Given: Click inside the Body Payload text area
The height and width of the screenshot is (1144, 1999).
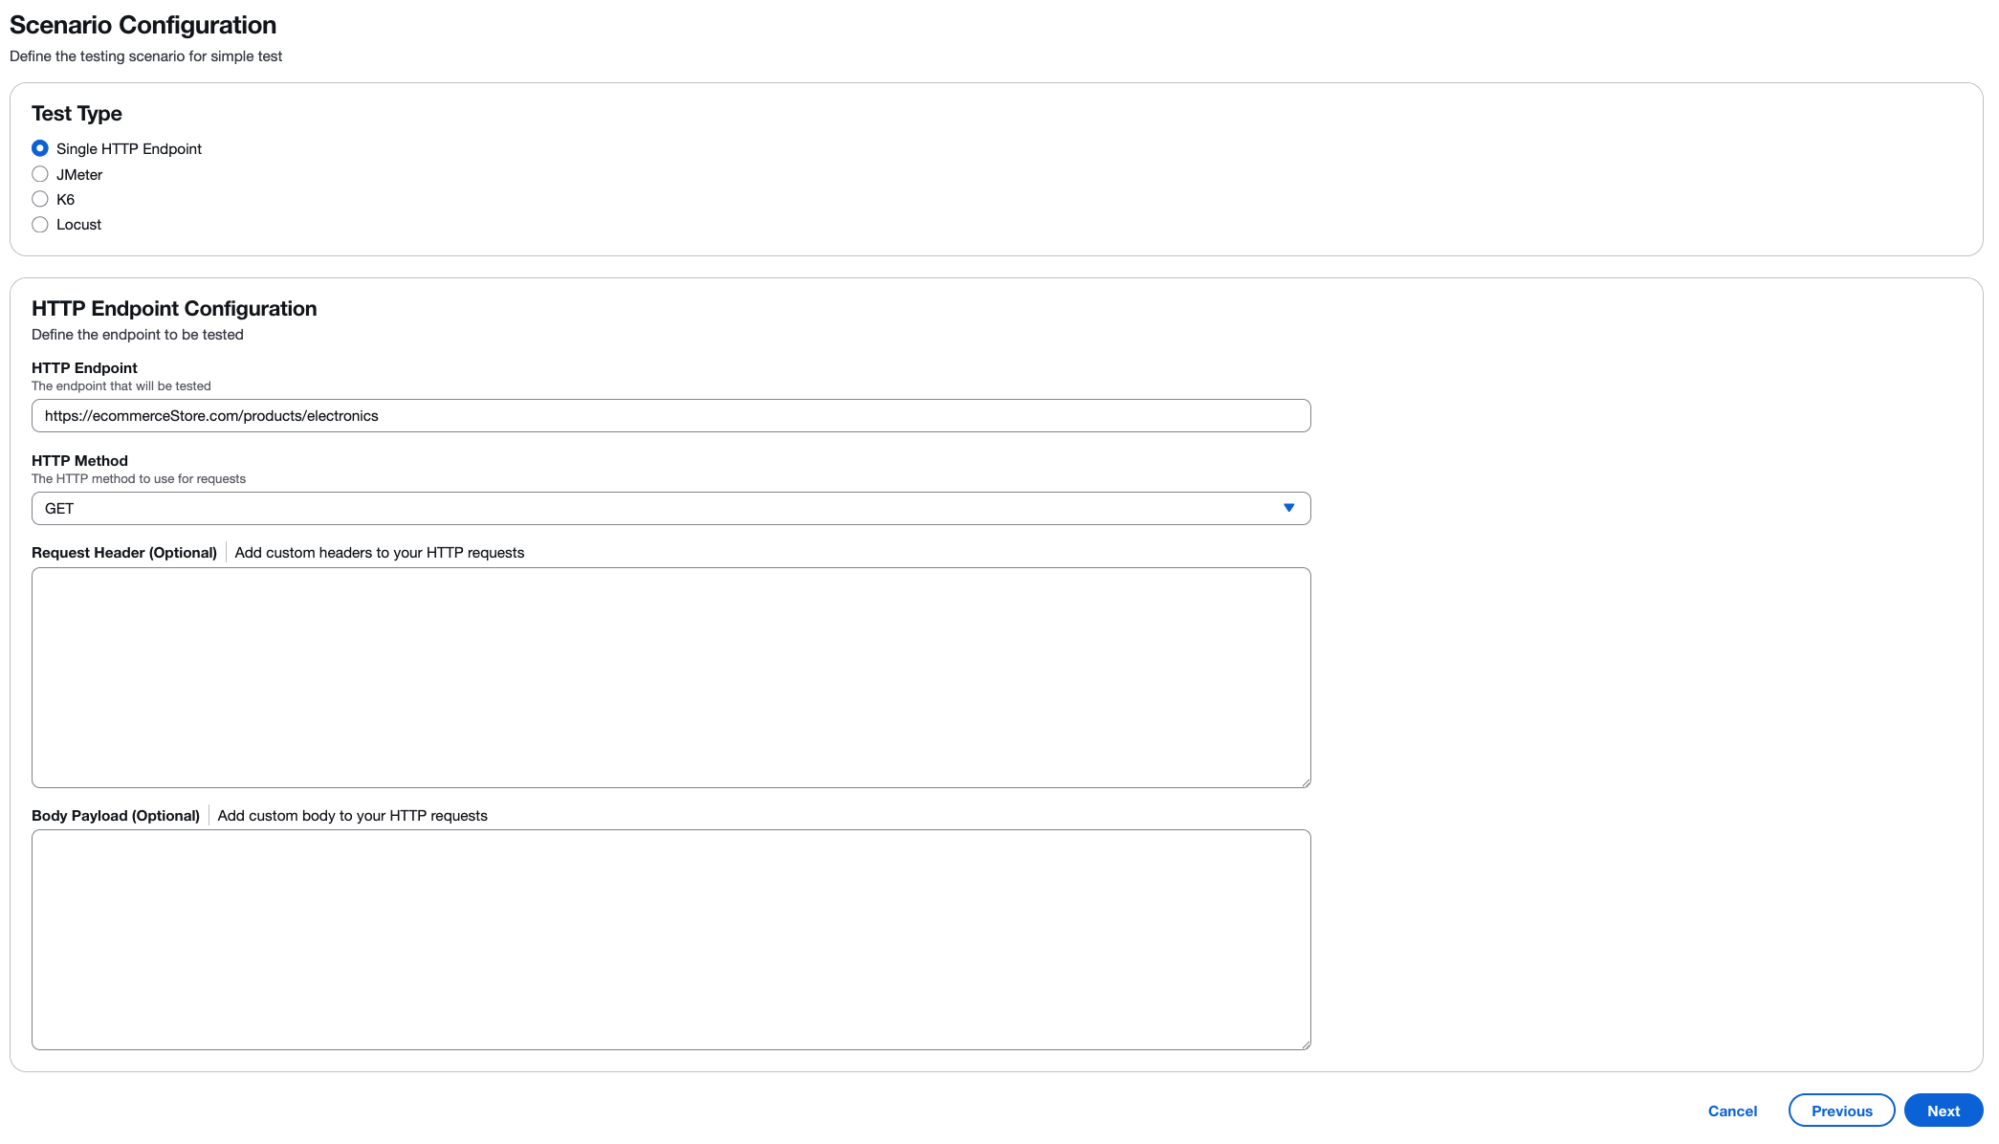Looking at the screenshot, I should click(x=670, y=939).
